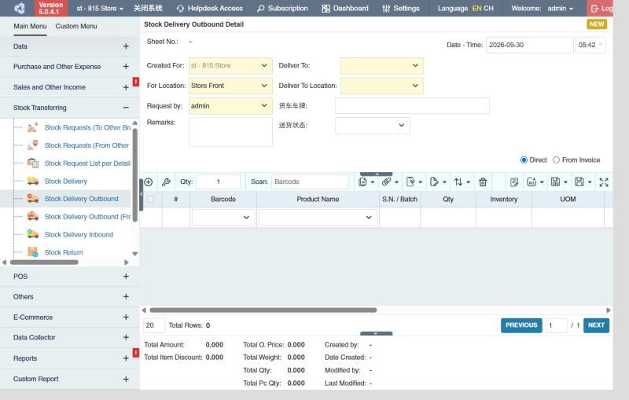Select the Direct radio button

524,160
